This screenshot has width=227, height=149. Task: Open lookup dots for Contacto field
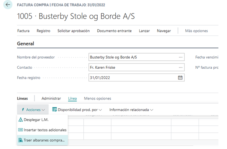point(181,68)
